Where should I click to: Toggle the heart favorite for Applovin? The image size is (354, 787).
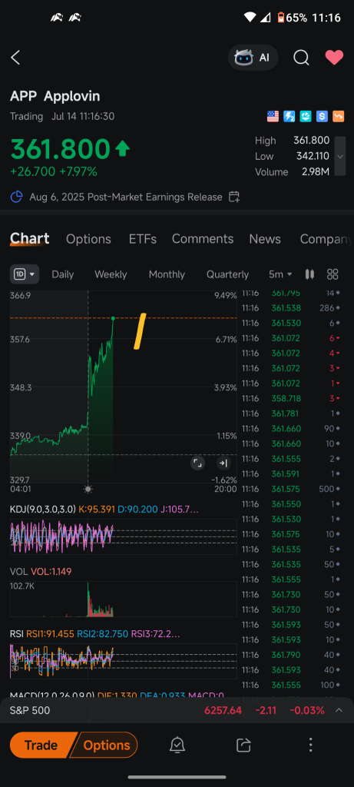tap(334, 58)
